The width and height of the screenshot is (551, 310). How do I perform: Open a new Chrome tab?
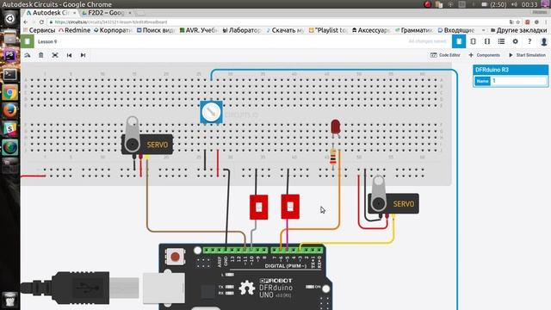[x=139, y=13]
